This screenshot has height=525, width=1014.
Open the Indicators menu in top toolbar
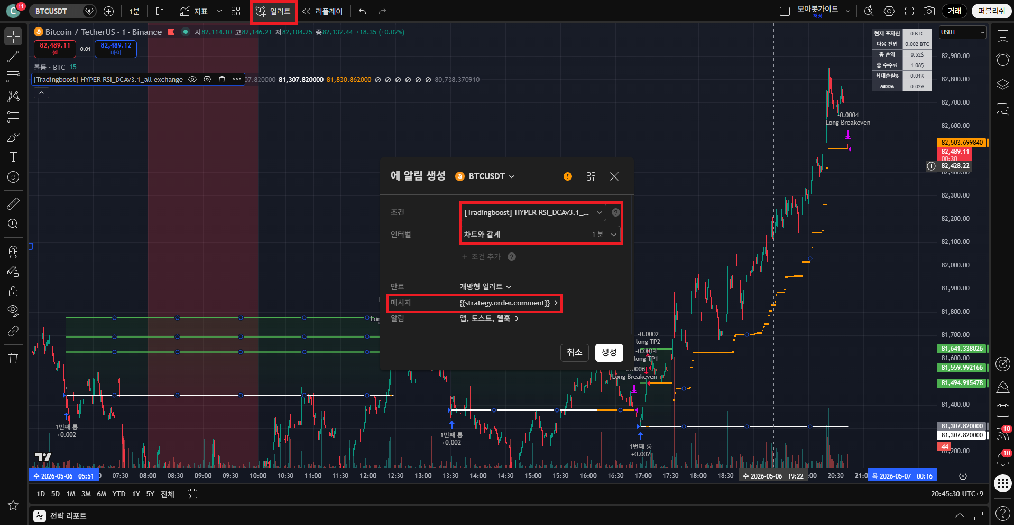tap(194, 11)
